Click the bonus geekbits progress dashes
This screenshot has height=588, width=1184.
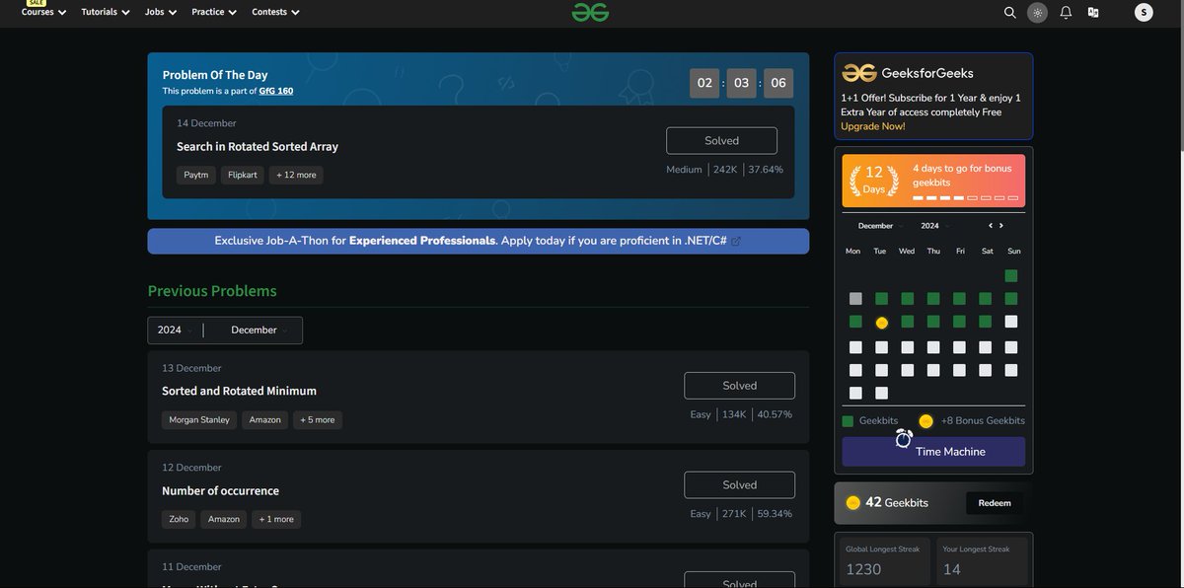coord(965,198)
